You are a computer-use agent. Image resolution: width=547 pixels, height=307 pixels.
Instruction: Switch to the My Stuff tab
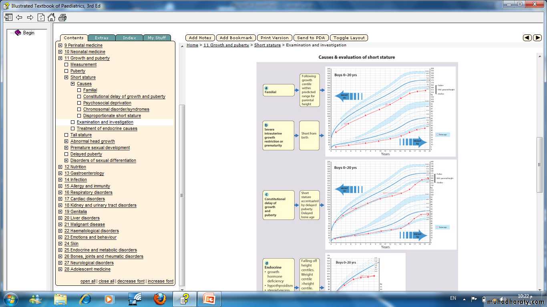[157, 38]
